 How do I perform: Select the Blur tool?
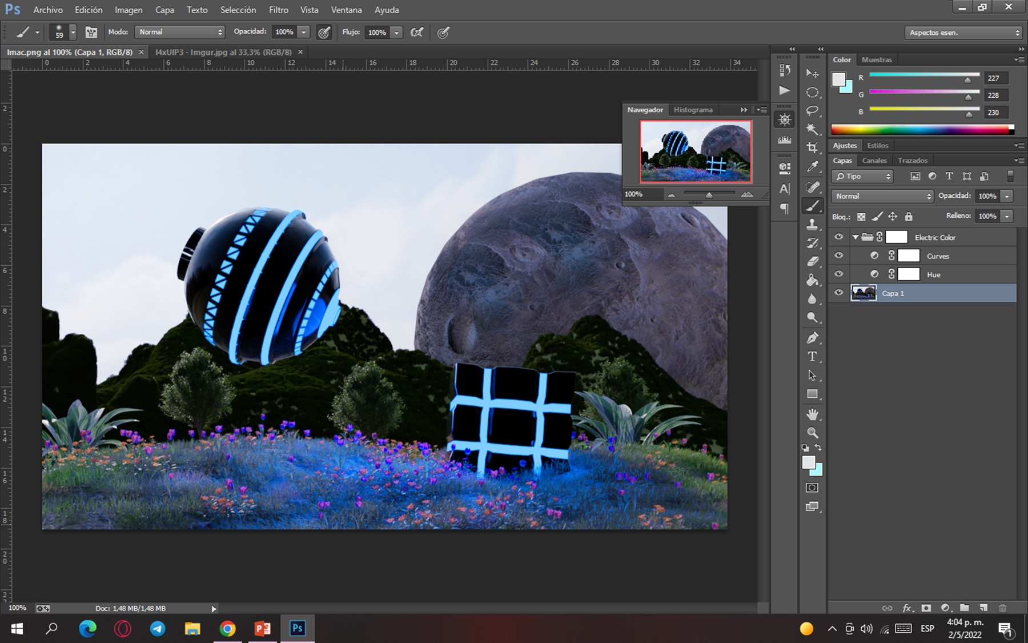812,299
